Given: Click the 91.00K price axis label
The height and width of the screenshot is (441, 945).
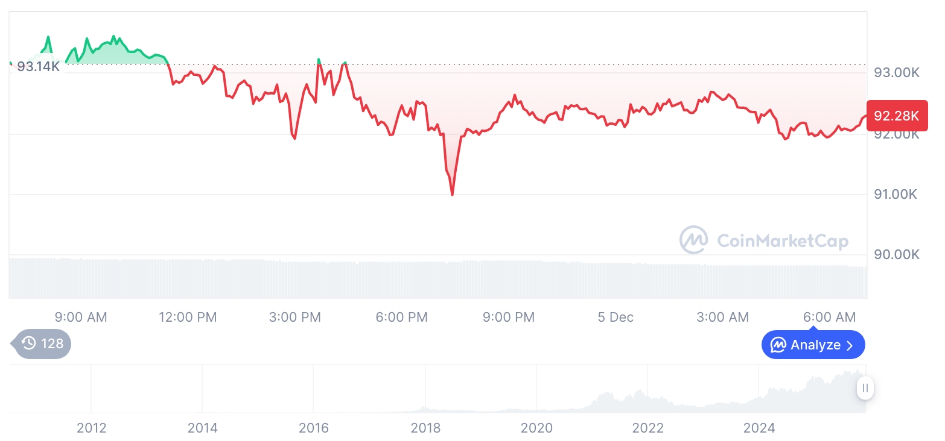Looking at the screenshot, I should [896, 194].
